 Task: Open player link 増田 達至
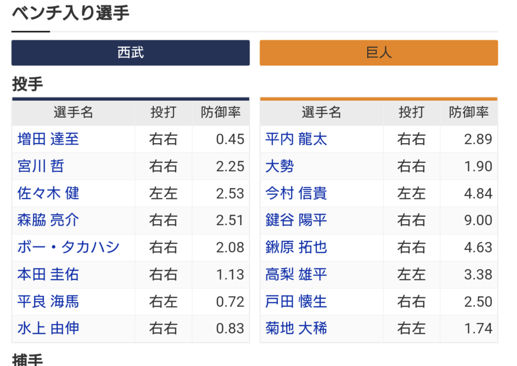(x=48, y=139)
